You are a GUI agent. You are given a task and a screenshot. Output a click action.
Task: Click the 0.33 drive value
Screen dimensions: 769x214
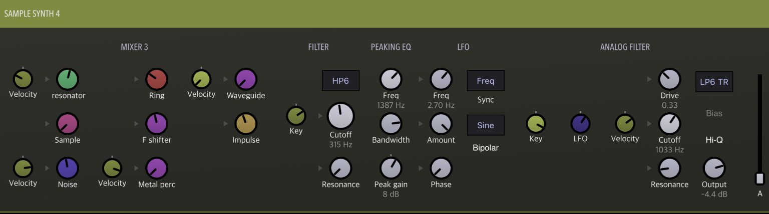pyautogui.click(x=669, y=105)
